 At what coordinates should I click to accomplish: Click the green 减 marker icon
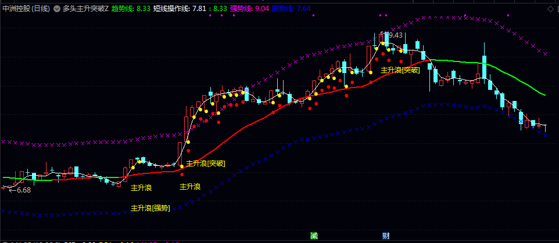coord(314,236)
